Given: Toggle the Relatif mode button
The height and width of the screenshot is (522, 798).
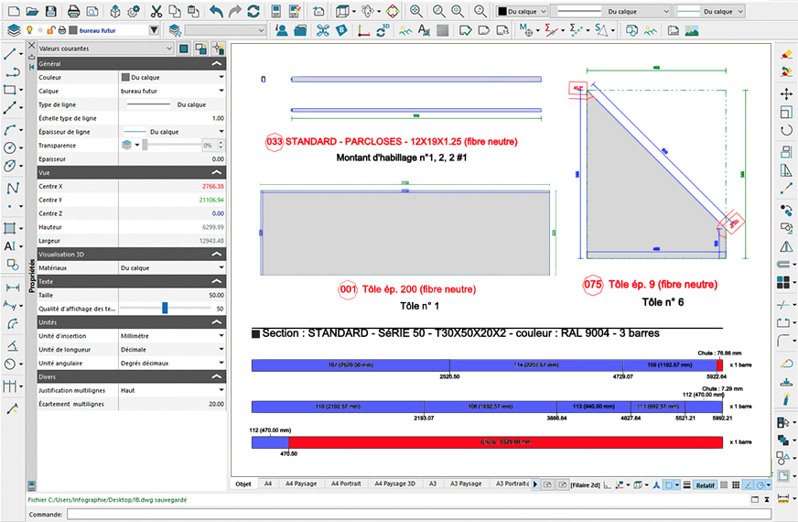Looking at the screenshot, I should click(x=705, y=484).
